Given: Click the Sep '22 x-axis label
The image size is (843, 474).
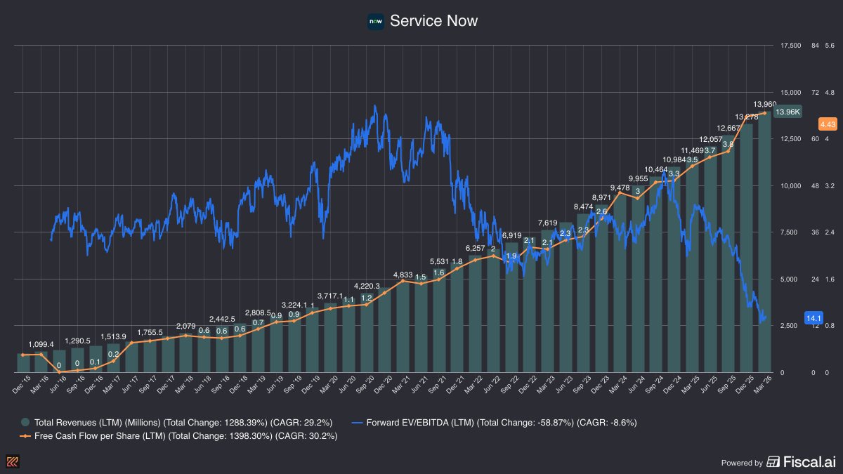Looking at the screenshot, I should tap(509, 385).
